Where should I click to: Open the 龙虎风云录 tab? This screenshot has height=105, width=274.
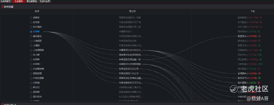45,1
